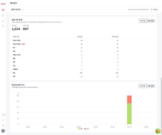
Task: Open the dashboard monitor icon in sidebar
Action: (3, 10)
